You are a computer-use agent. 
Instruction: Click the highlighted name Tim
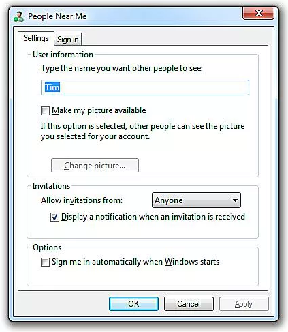pyautogui.click(x=52, y=87)
